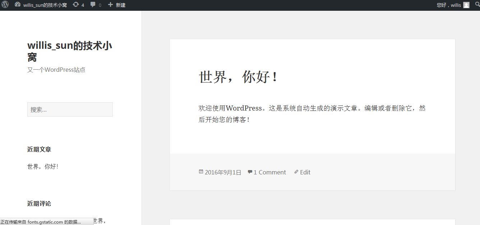
Task: Open 世界，你好！ under 近期文章
Action: [x=43, y=167]
